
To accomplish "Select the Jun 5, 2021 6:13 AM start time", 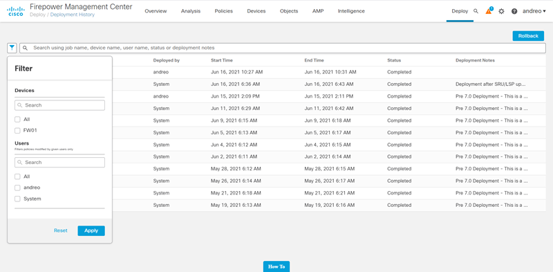I will coord(234,132).
